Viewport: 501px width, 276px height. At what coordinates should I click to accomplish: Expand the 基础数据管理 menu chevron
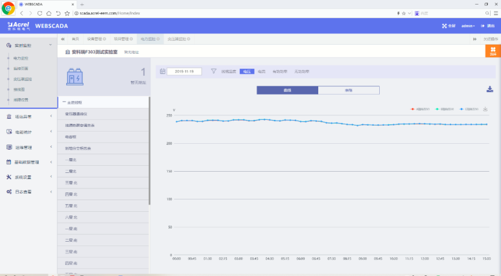[51, 162]
